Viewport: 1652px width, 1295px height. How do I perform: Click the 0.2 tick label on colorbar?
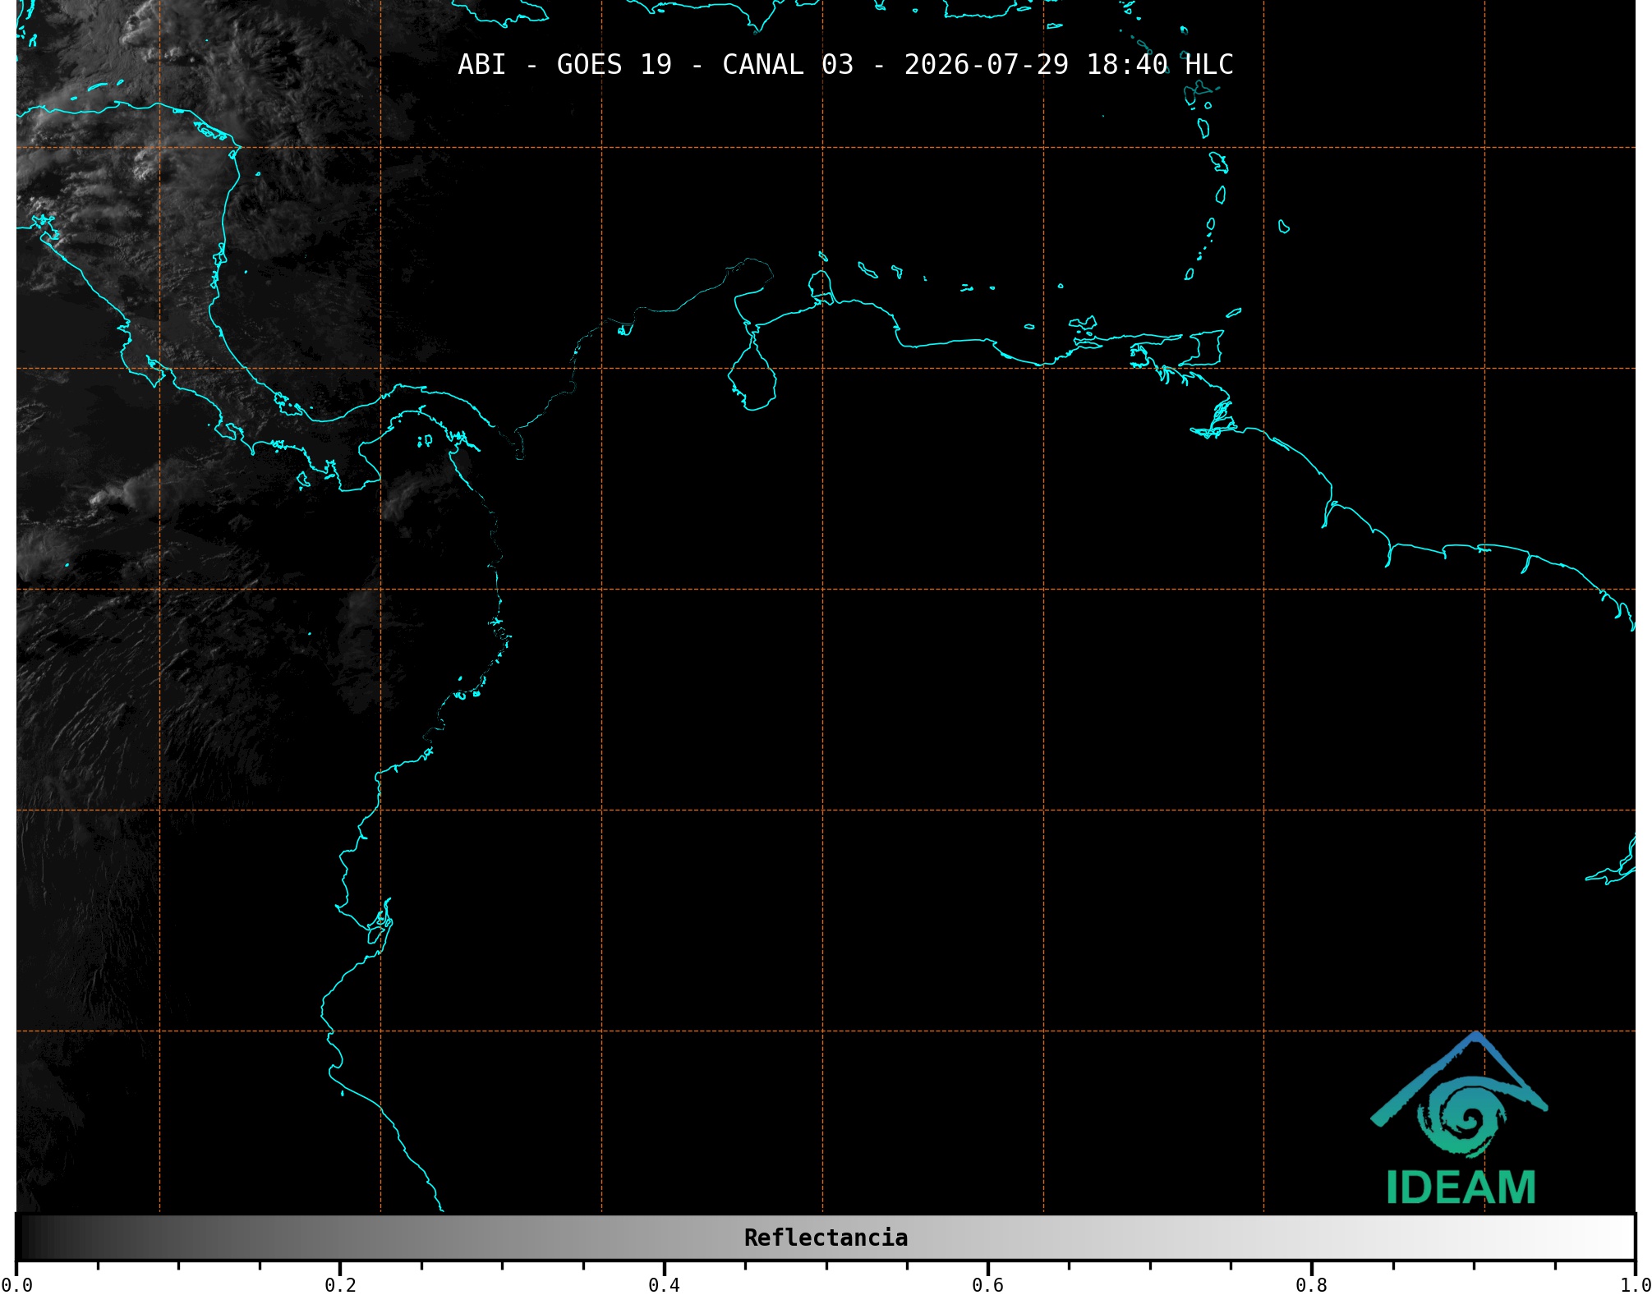coord(340,1285)
